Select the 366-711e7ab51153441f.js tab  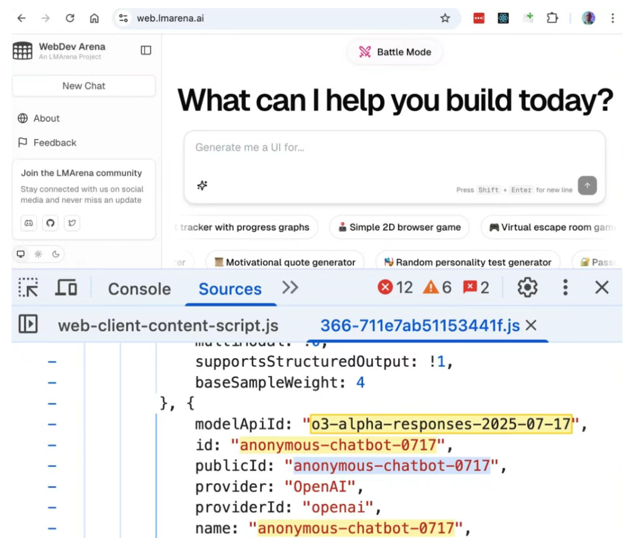420,326
